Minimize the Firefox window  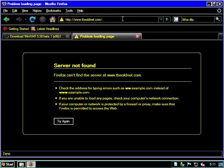click(209, 4)
